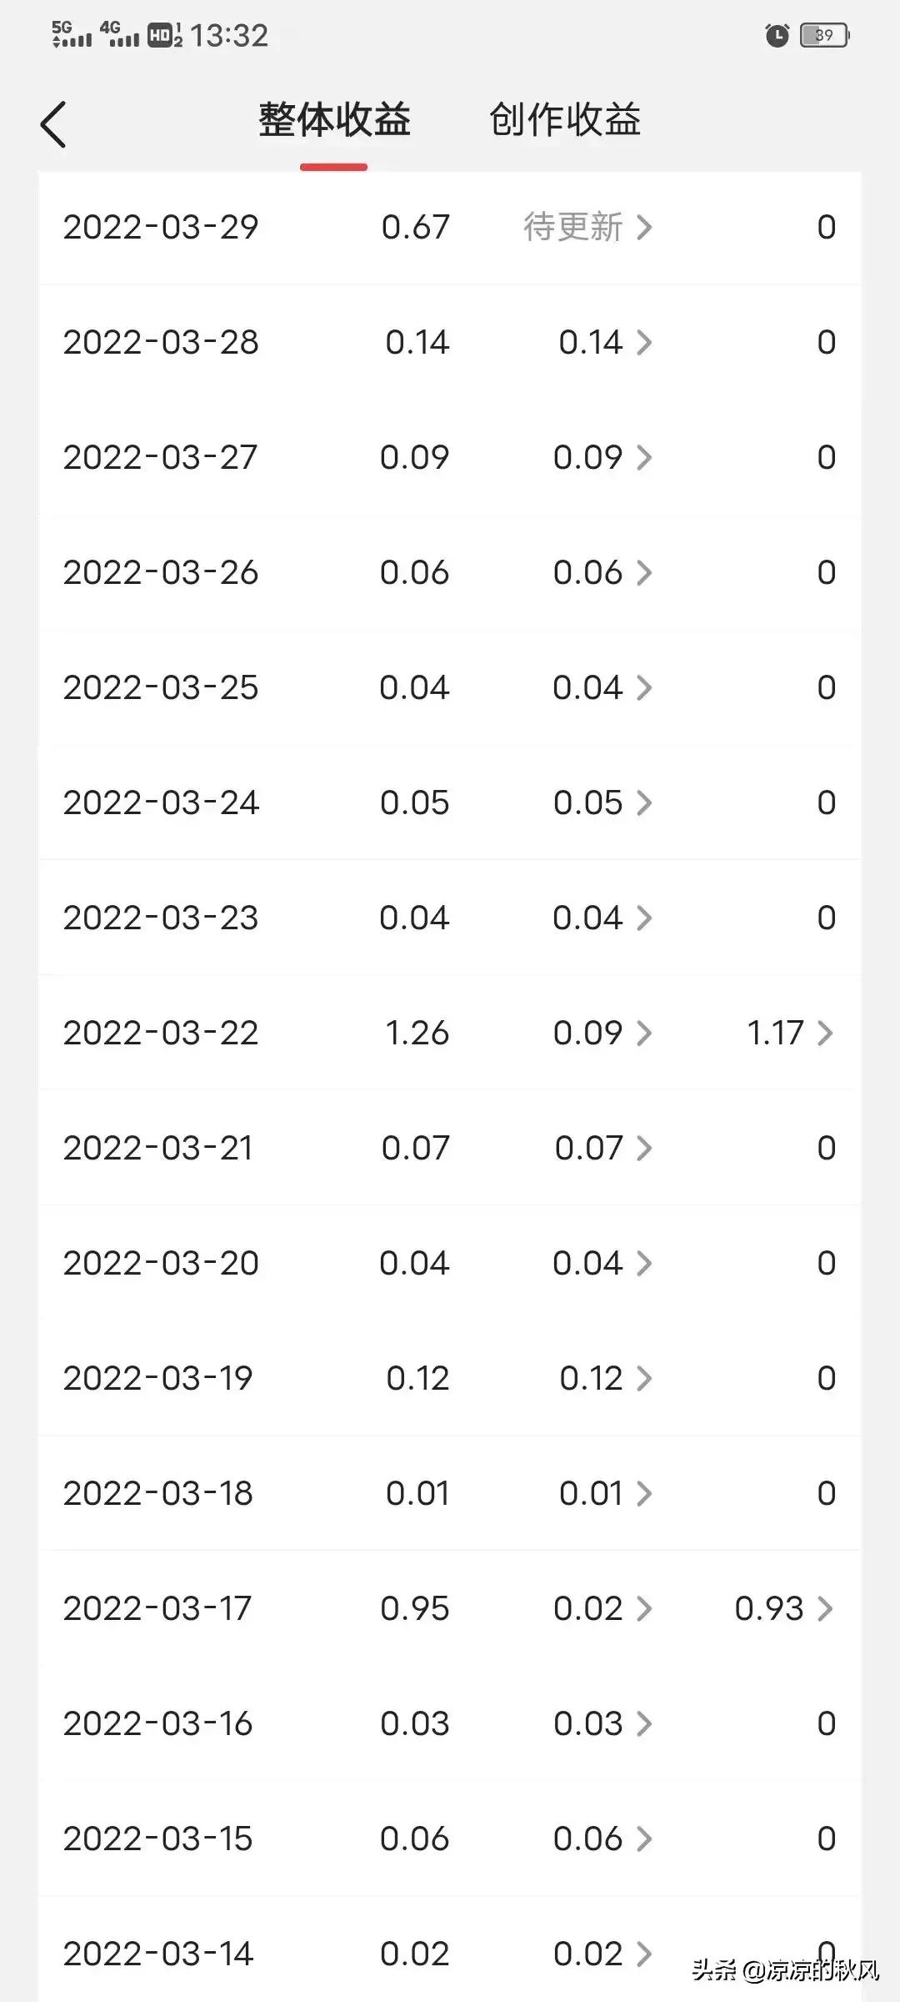Switch to the 创作收益 tab
Screen dimensions: 900x2002
pos(565,120)
